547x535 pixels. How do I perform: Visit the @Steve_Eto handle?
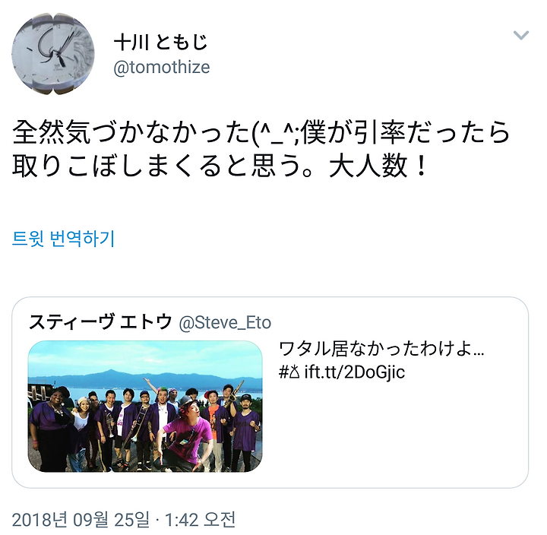pos(225,322)
